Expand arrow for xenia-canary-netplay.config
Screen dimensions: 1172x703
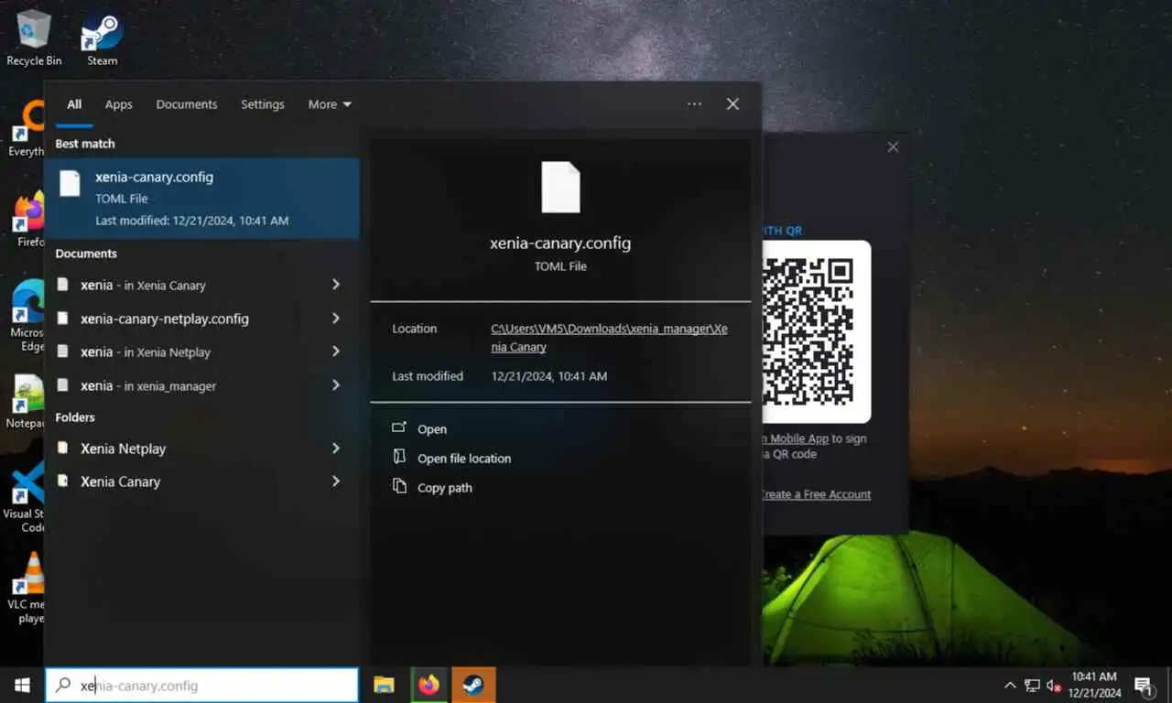336,319
